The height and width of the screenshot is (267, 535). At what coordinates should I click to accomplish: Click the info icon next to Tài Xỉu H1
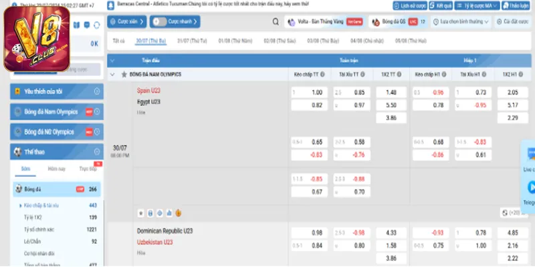point(490,74)
